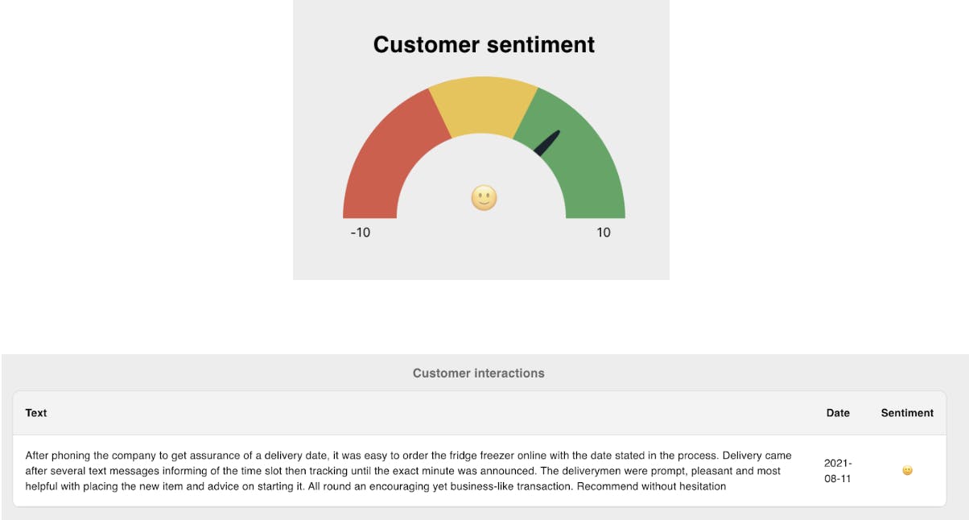
Task: Click the 10 maximum gauge label
Action: 604,233
